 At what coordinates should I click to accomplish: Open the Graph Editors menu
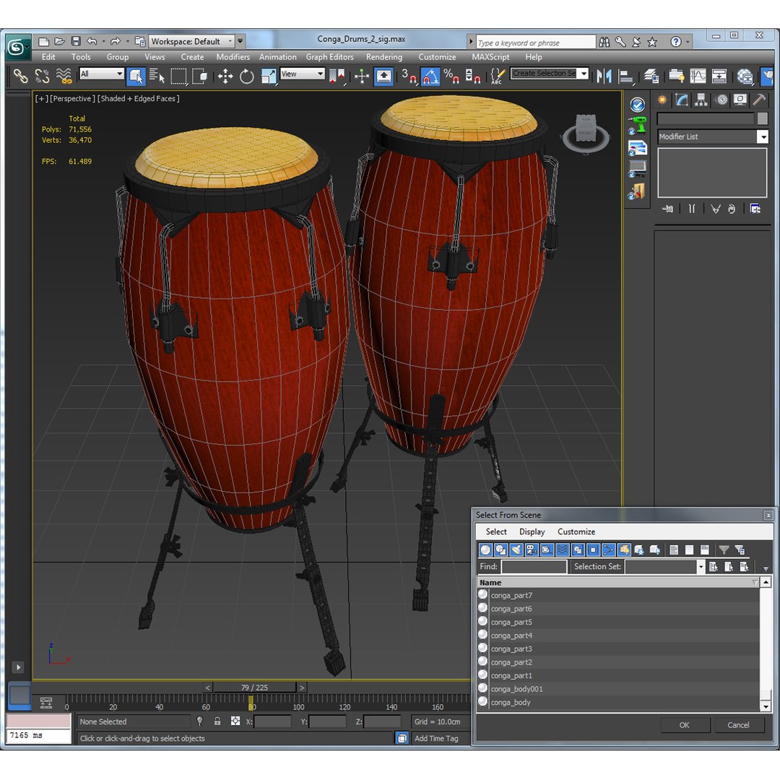pos(330,57)
